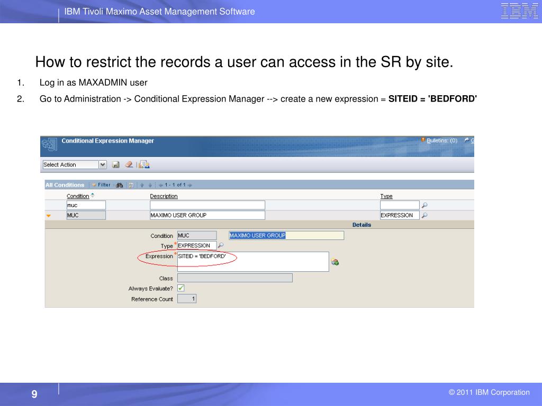
Task: Click MAXIMO USER GROUP row description
Action: pos(207,215)
